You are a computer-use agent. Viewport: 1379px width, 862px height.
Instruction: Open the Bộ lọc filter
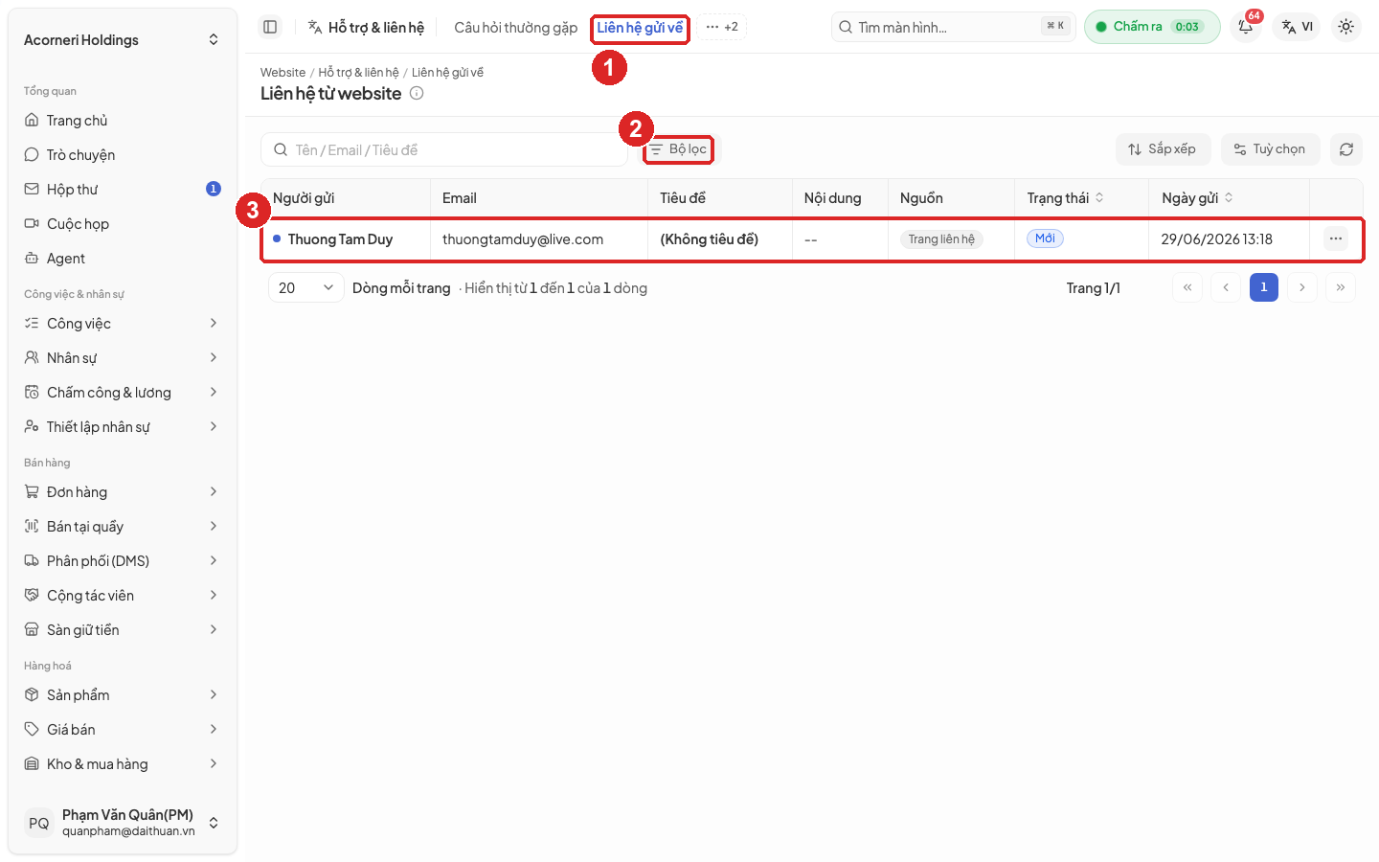tap(678, 149)
